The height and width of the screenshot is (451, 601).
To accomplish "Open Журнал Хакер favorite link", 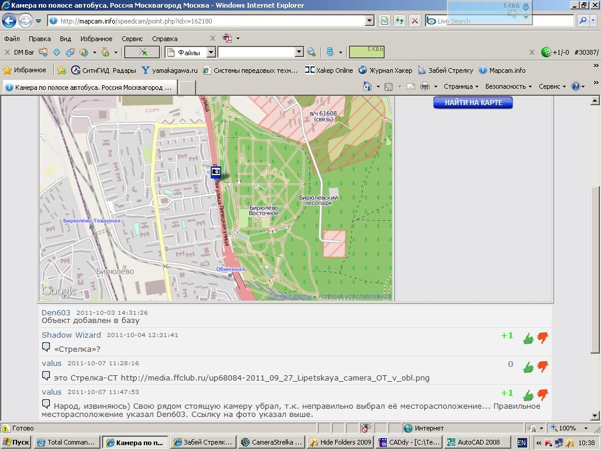I will 385,70.
